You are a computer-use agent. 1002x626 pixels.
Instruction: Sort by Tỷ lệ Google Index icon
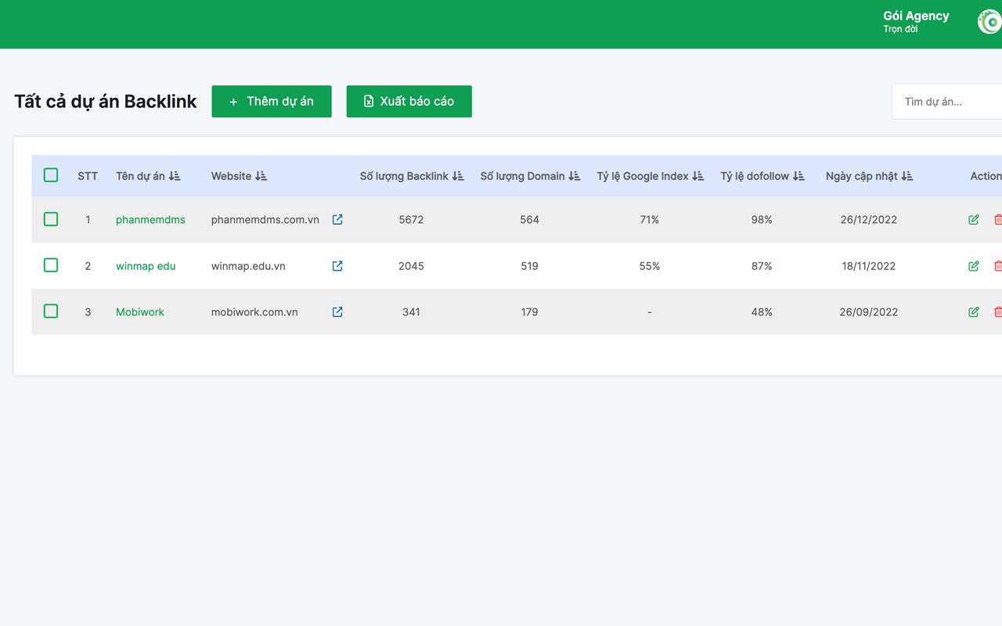(x=698, y=176)
